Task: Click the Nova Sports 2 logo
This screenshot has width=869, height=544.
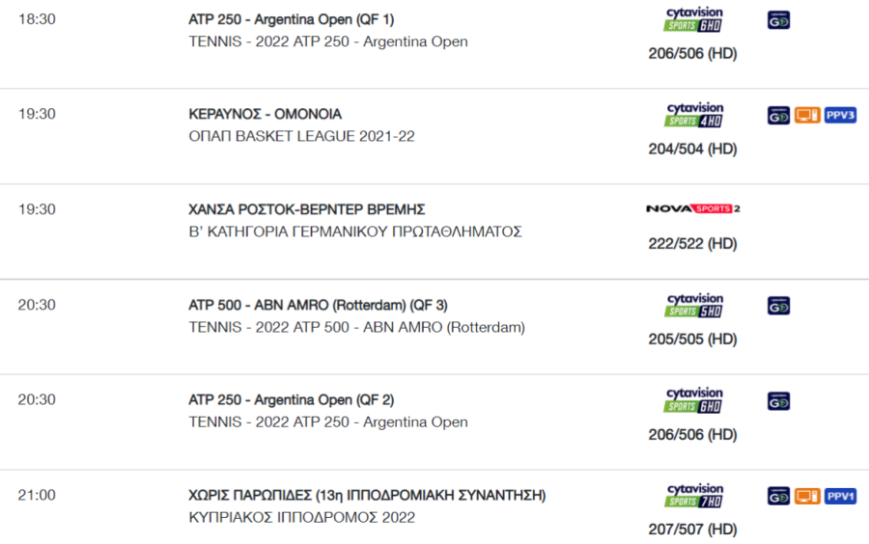Action: tap(692, 208)
